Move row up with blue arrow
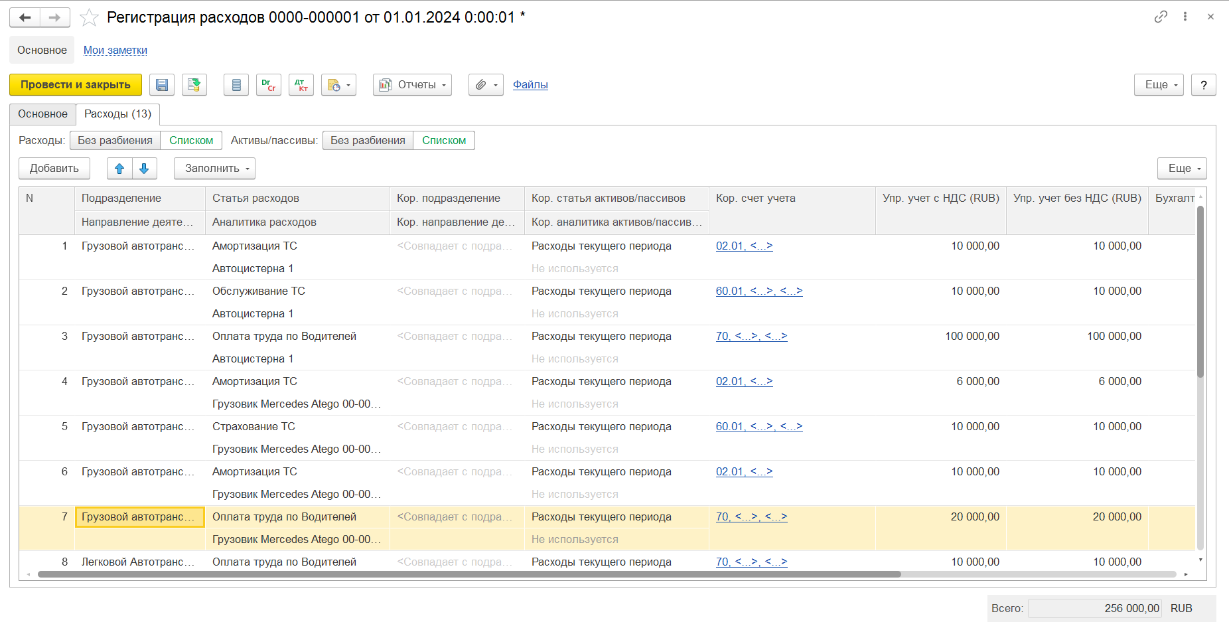 119,169
